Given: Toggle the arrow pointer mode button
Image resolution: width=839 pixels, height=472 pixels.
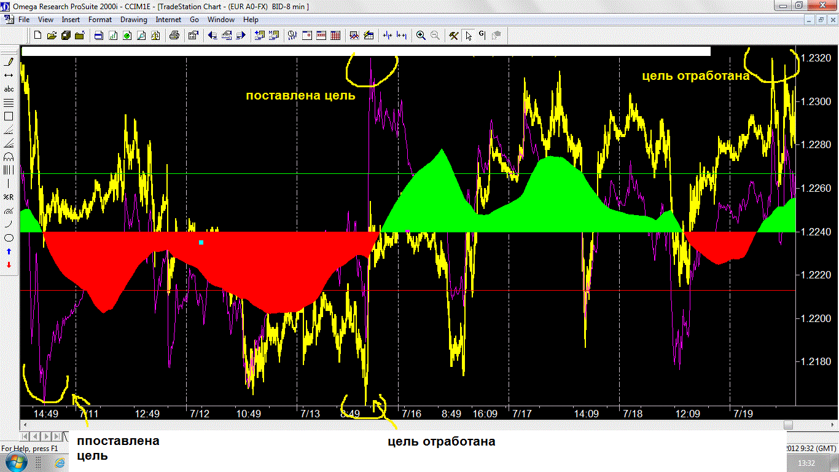Looking at the screenshot, I should pyautogui.click(x=469, y=36).
